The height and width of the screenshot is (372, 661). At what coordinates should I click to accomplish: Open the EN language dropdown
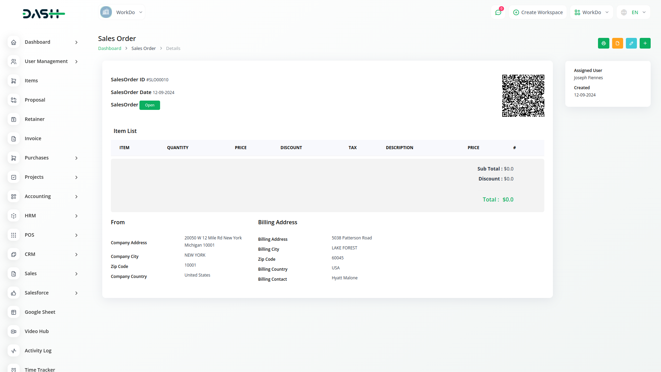[x=634, y=12]
